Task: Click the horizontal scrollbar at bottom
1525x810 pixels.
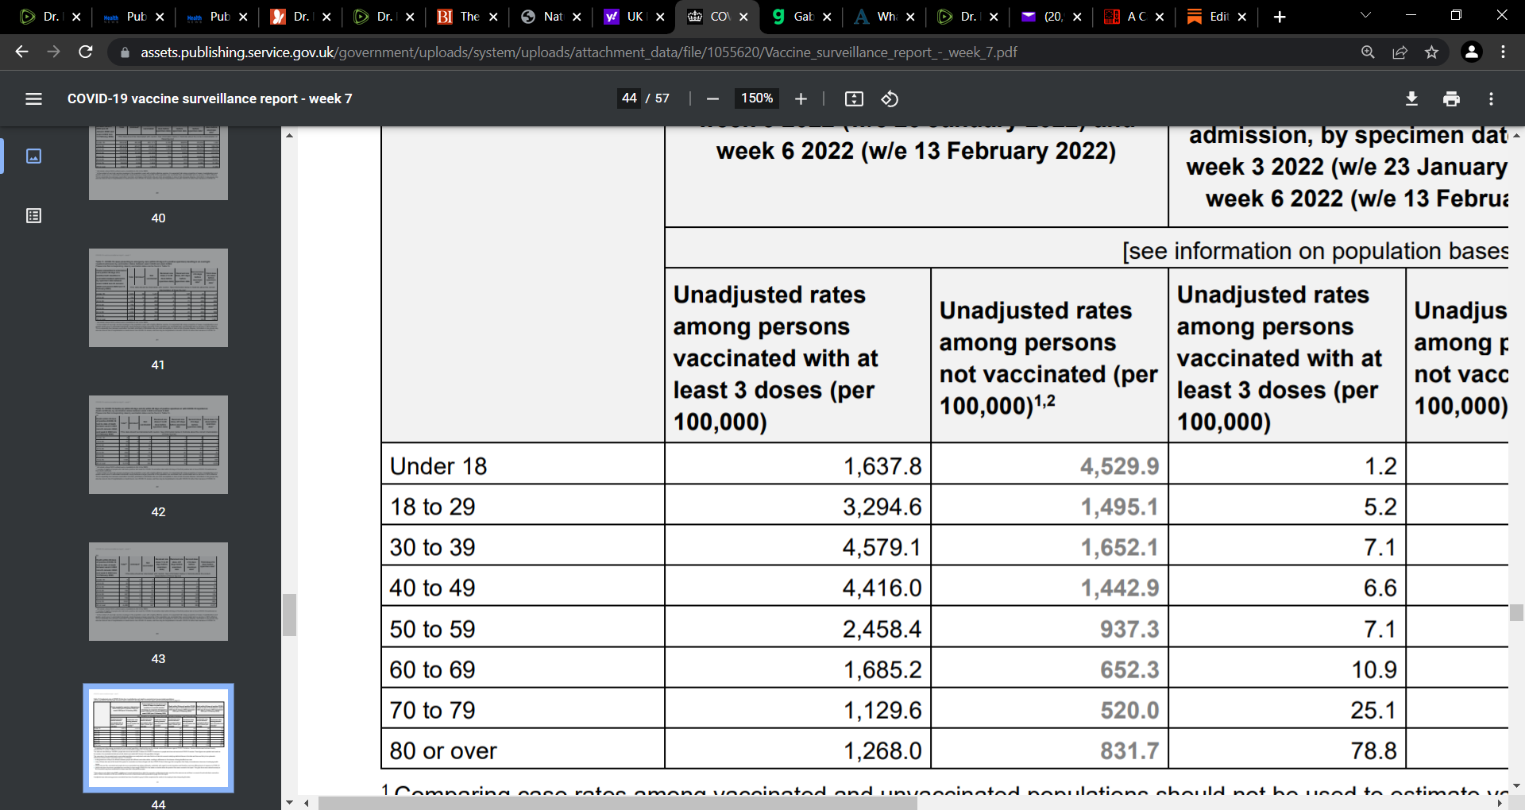Action: tap(618, 804)
